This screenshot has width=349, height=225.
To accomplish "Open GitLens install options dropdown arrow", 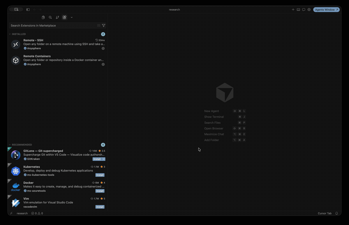I will pyautogui.click(x=104, y=159).
